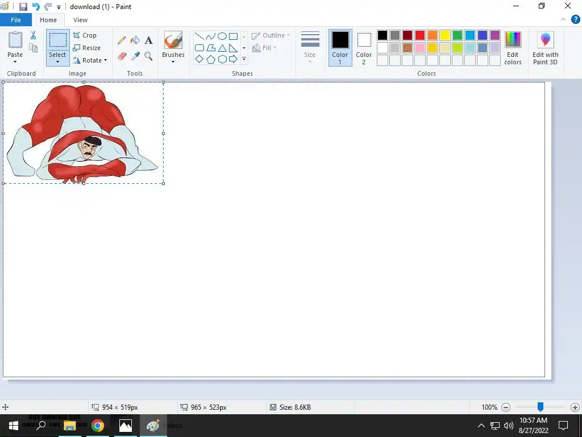Screen dimensions: 582x437
Task: Pick the purple color swatch
Action: [x=495, y=35]
